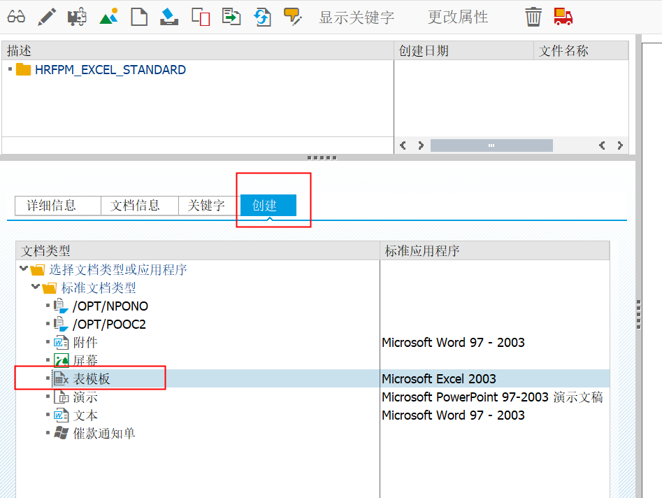The height and width of the screenshot is (498, 662).
Task: Select the /OPT/NPONO document type
Action: [110, 306]
